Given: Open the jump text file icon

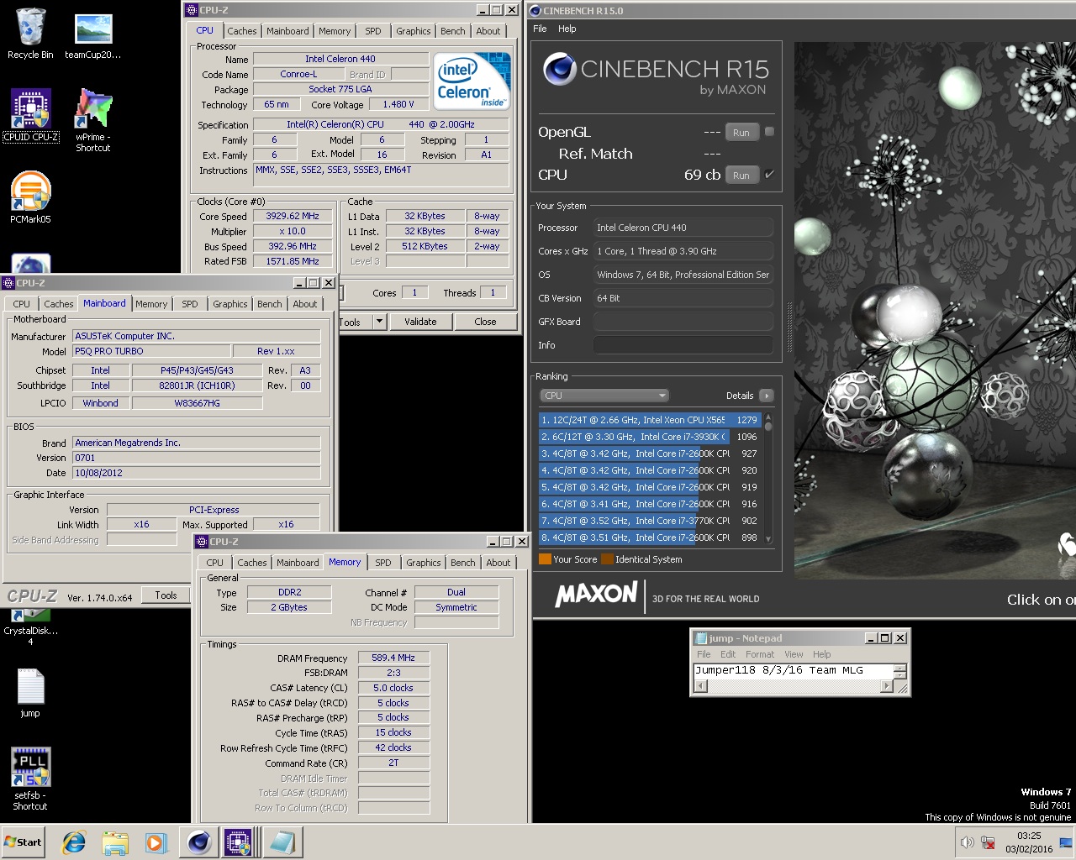Looking at the screenshot, I should click(x=30, y=693).
